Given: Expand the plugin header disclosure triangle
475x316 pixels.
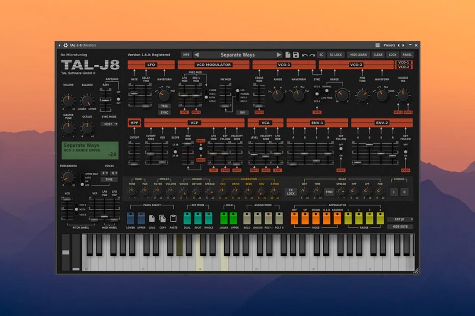Looking at the screenshot, I should (x=59, y=45).
